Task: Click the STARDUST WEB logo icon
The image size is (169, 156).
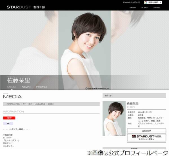Action: (x=134, y=136)
